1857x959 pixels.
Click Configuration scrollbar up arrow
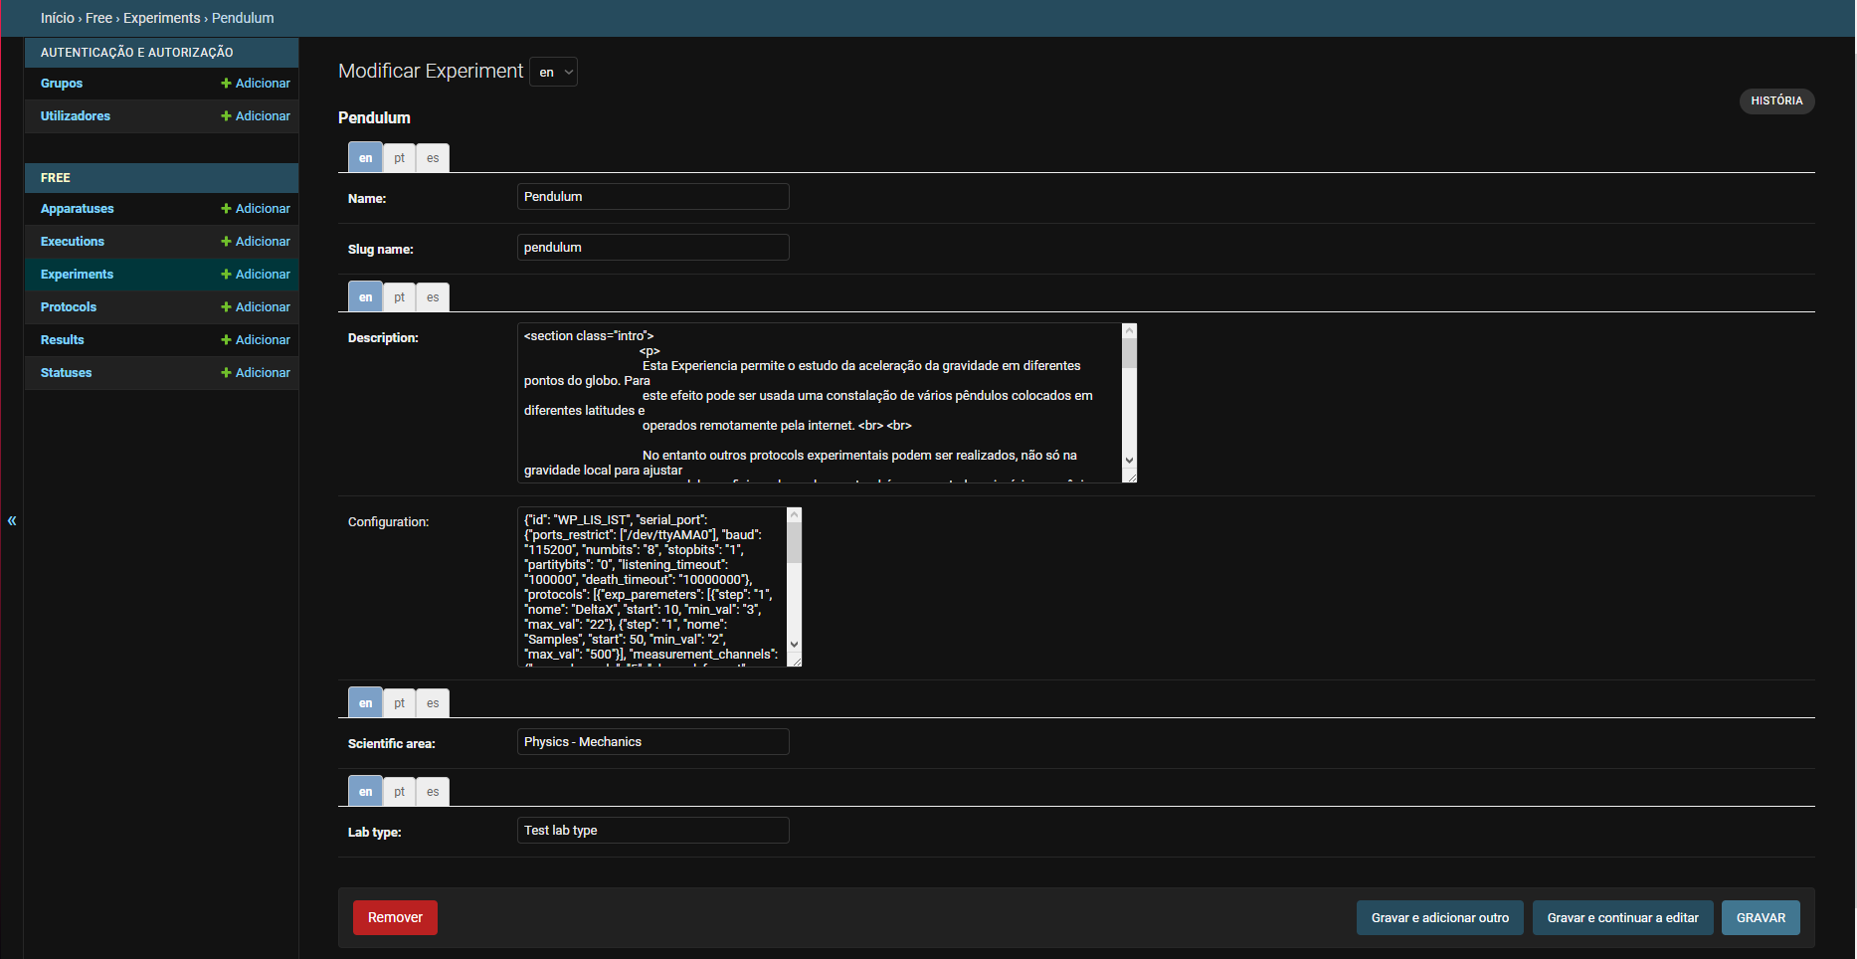pos(794,514)
